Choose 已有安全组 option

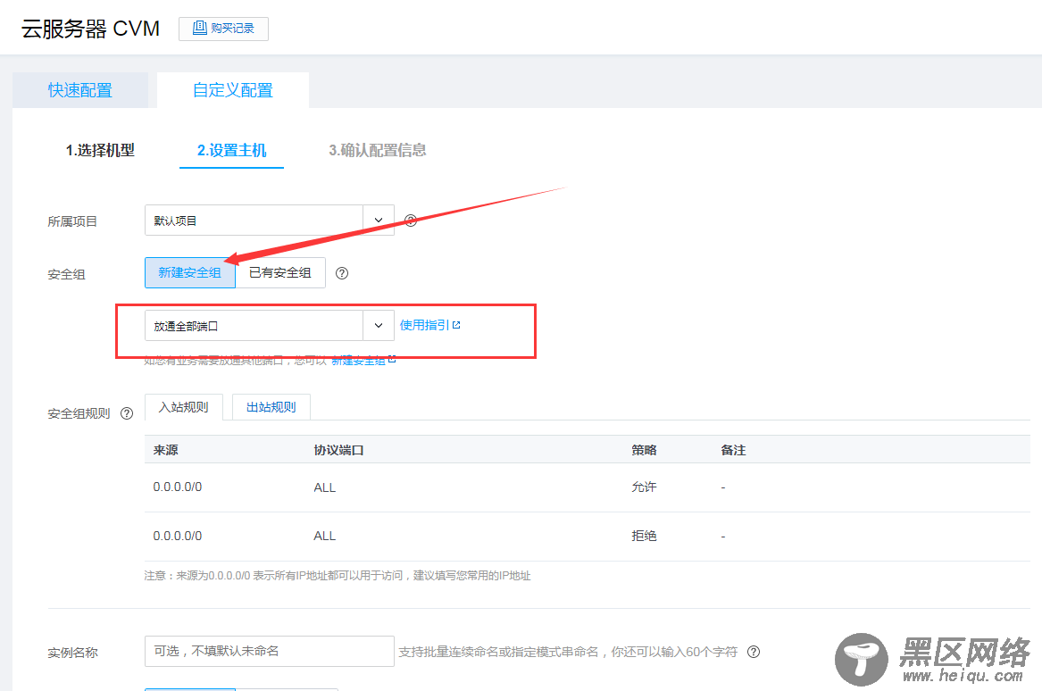click(280, 272)
